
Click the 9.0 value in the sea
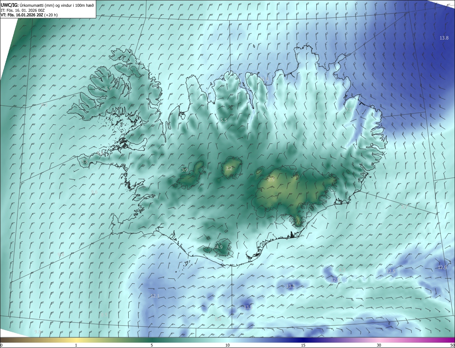218,319
